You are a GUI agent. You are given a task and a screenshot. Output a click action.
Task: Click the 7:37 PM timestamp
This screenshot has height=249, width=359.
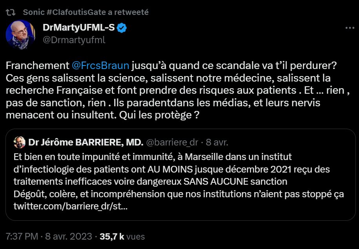coord(22,237)
